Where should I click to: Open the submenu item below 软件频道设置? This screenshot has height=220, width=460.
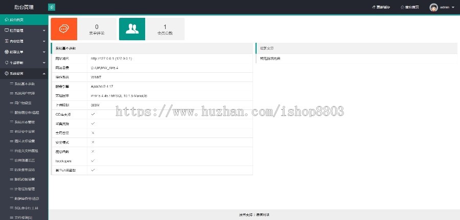(24, 170)
